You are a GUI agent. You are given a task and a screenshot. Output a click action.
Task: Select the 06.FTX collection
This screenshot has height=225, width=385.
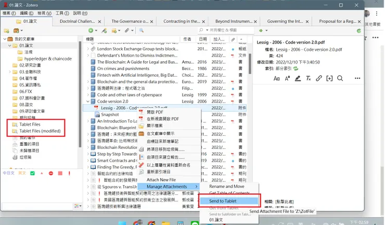coord(25,91)
